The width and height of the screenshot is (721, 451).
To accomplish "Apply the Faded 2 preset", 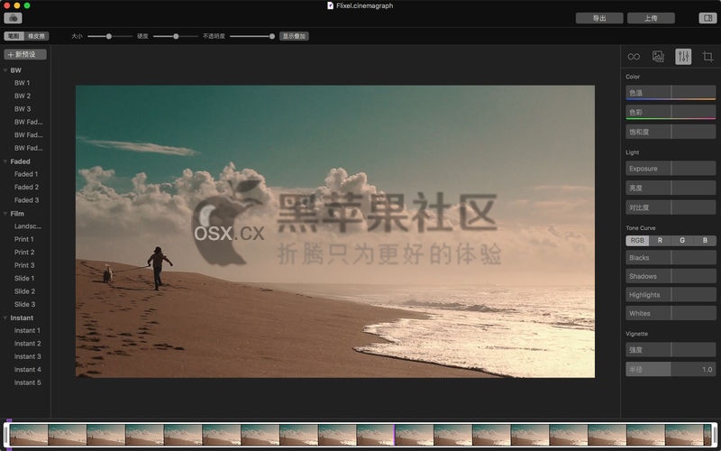I will coord(26,188).
